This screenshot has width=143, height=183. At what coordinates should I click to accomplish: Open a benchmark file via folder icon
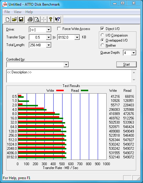point(14,19)
